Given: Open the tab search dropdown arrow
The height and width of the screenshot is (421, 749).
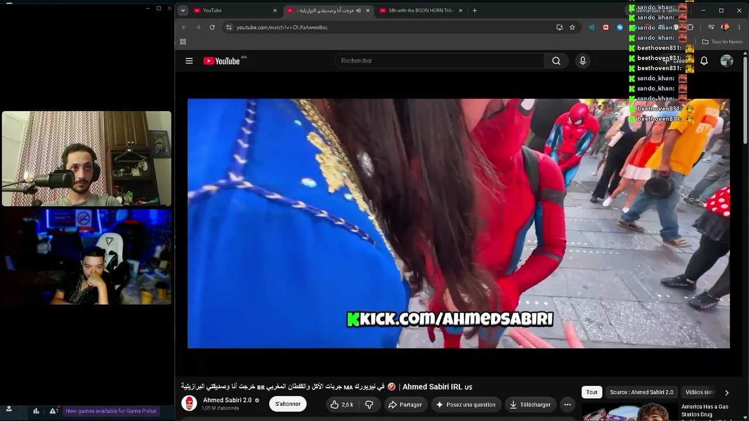Looking at the screenshot, I should [183, 11].
